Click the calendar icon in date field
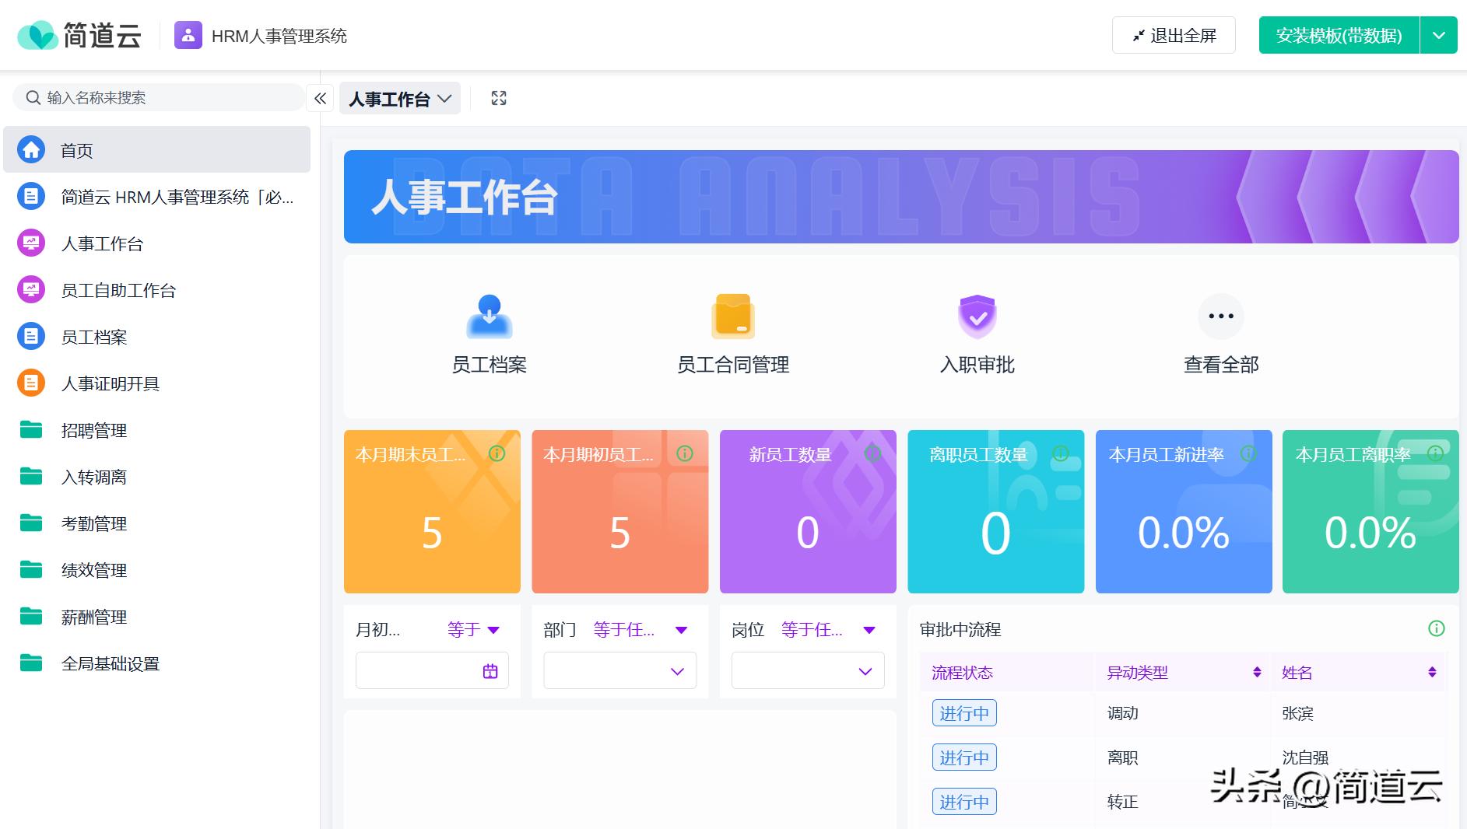Screen dimensions: 1467x829 click(x=490, y=671)
